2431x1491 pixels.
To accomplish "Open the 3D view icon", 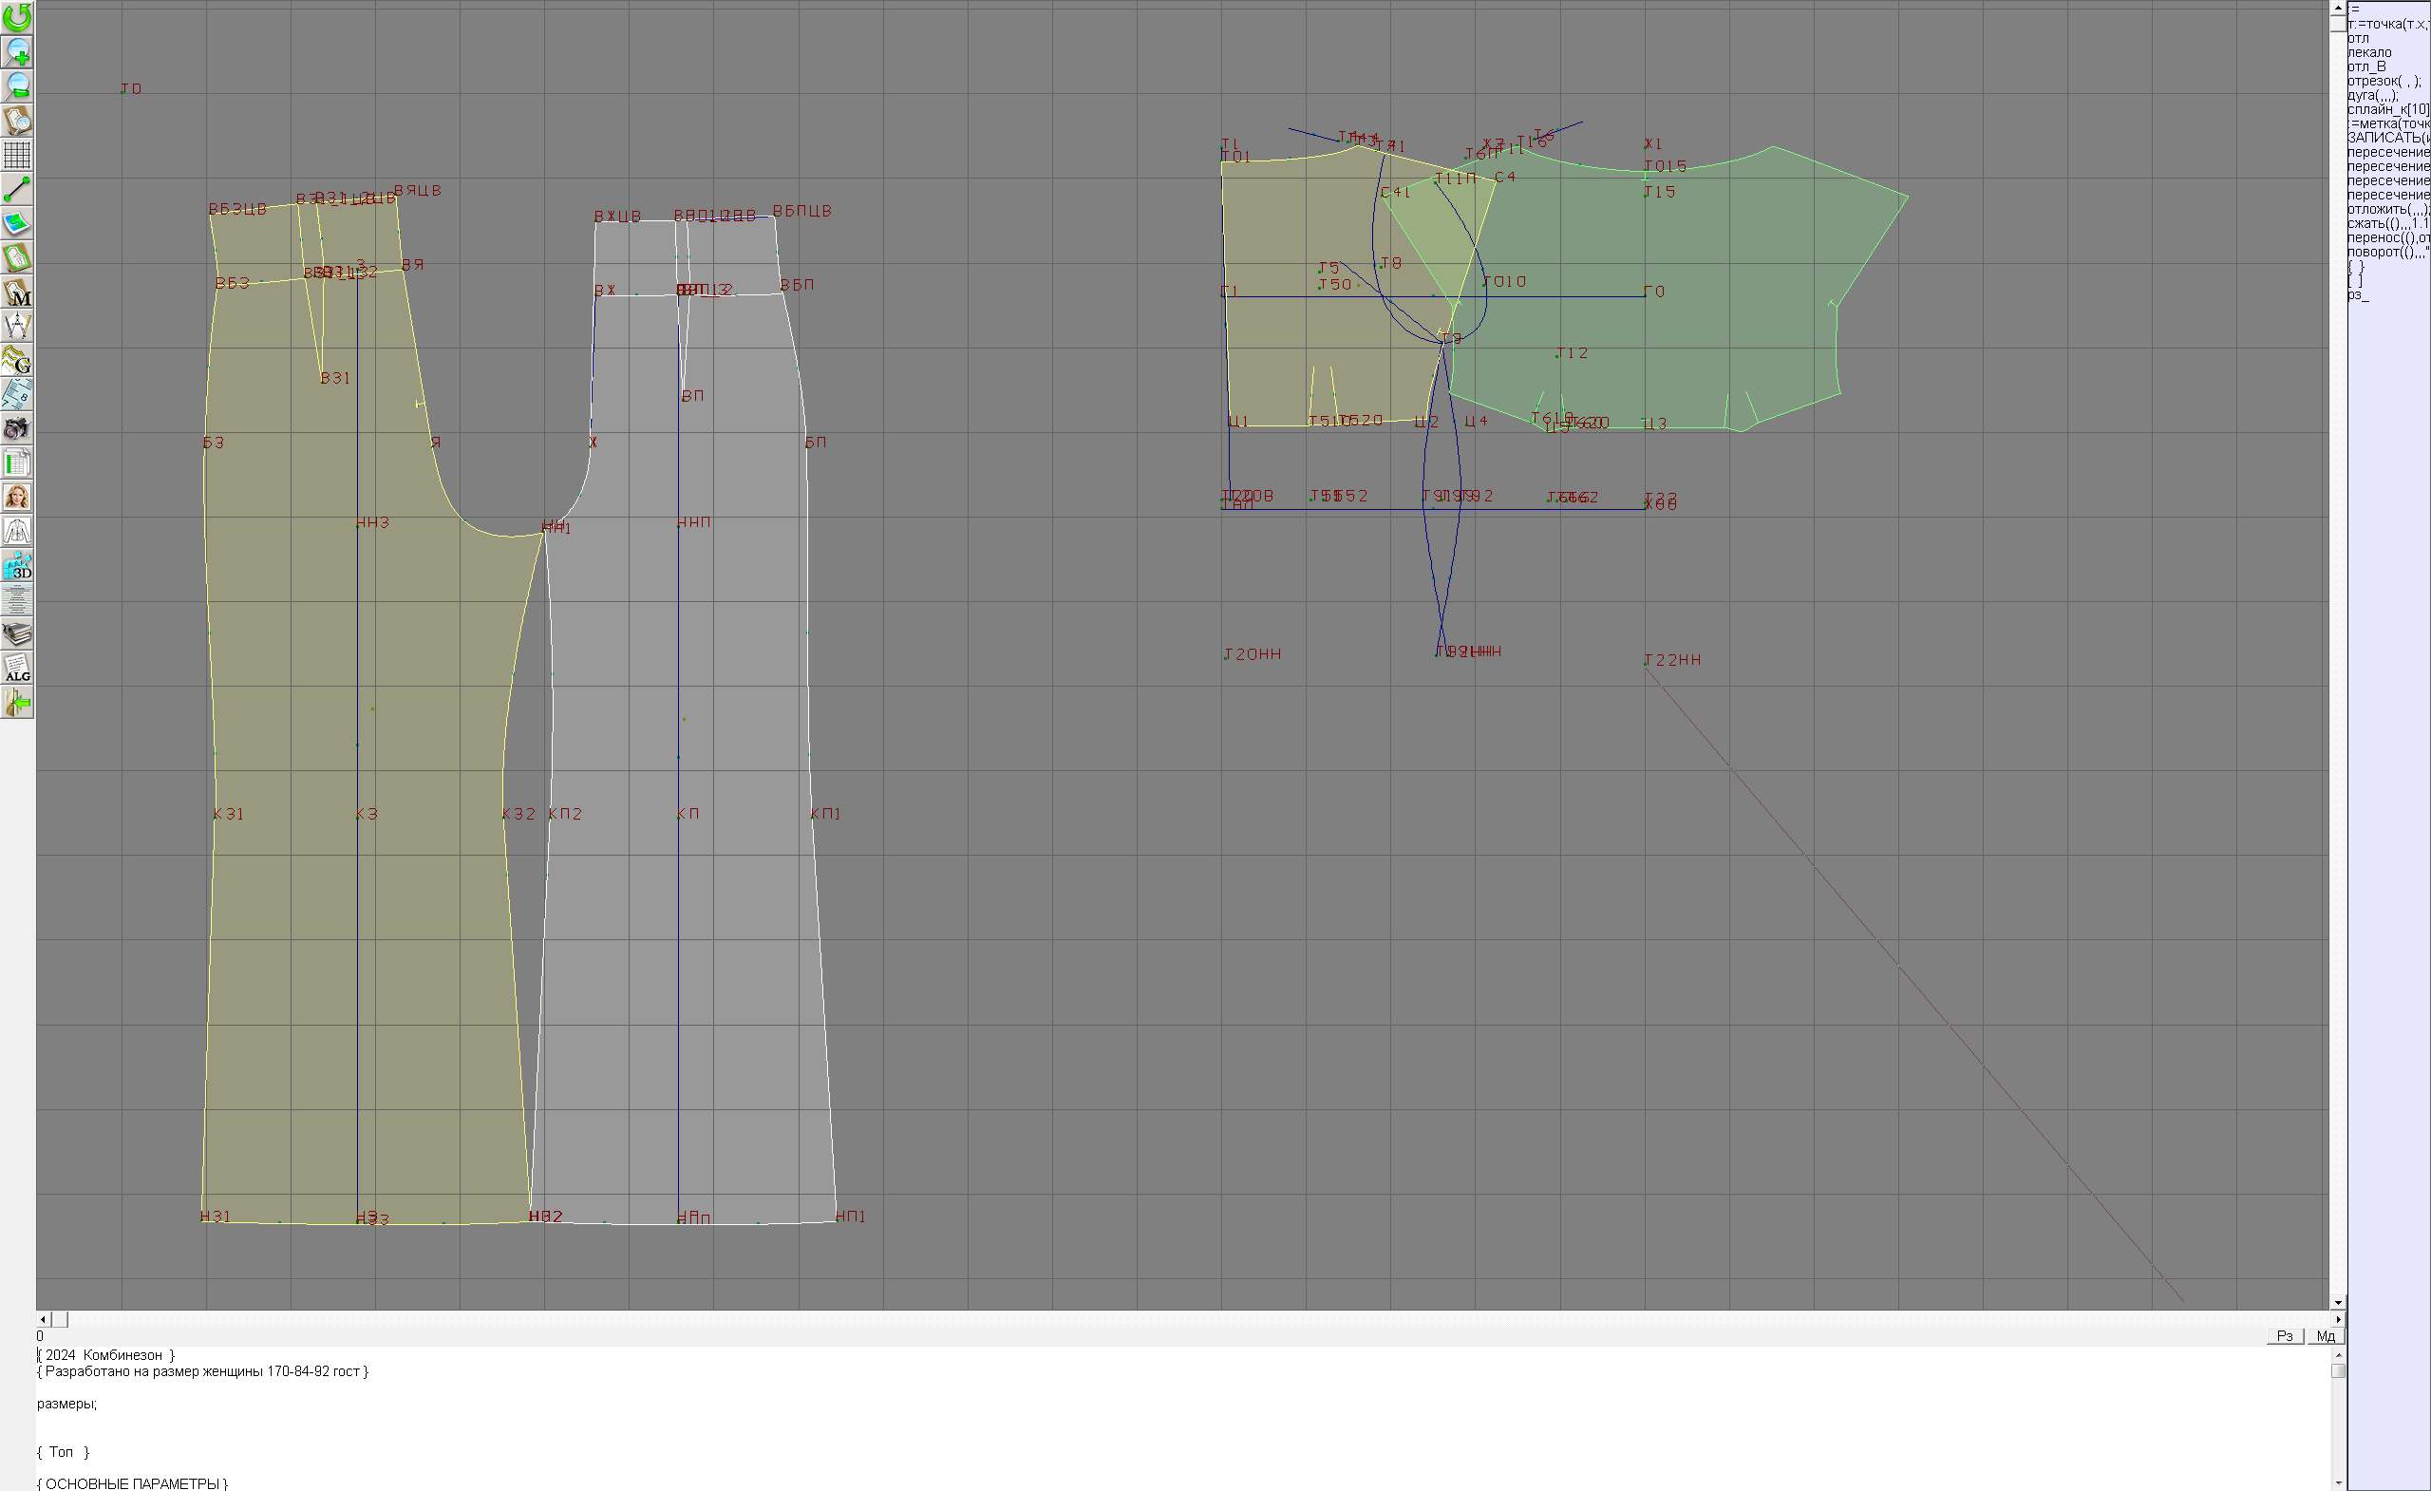I will point(17,565).
